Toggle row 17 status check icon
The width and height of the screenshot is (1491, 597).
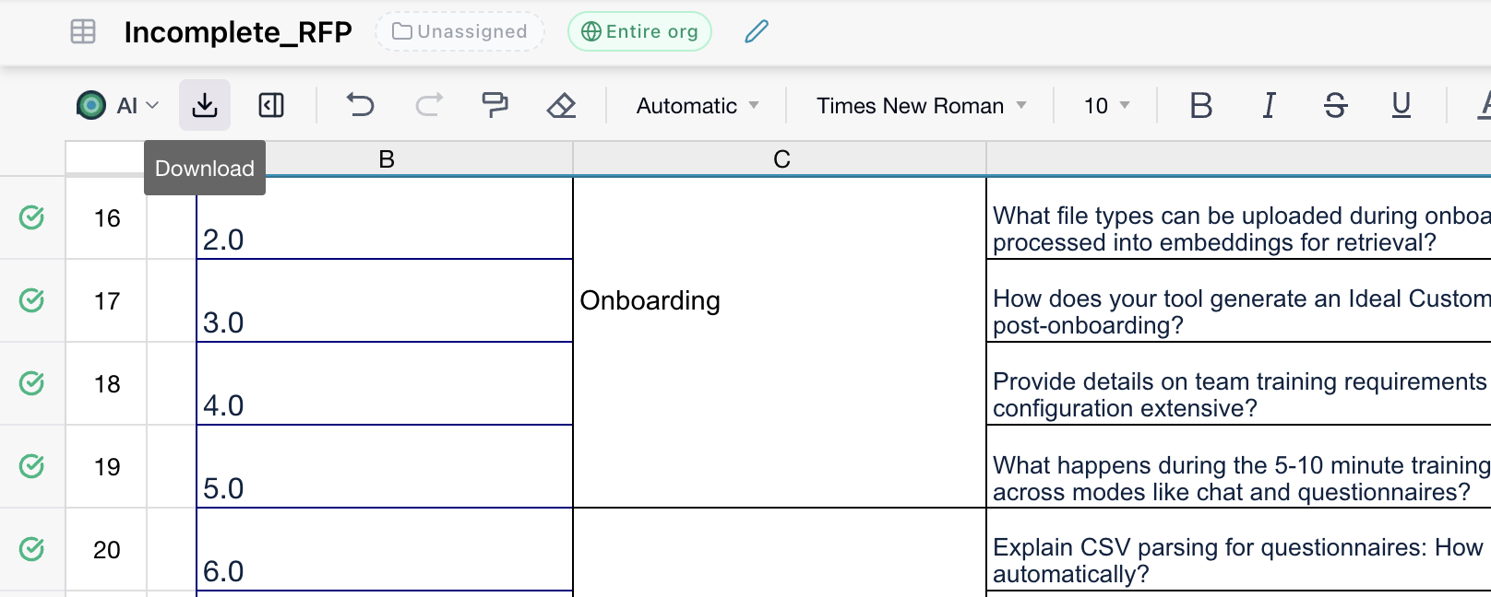31,300
